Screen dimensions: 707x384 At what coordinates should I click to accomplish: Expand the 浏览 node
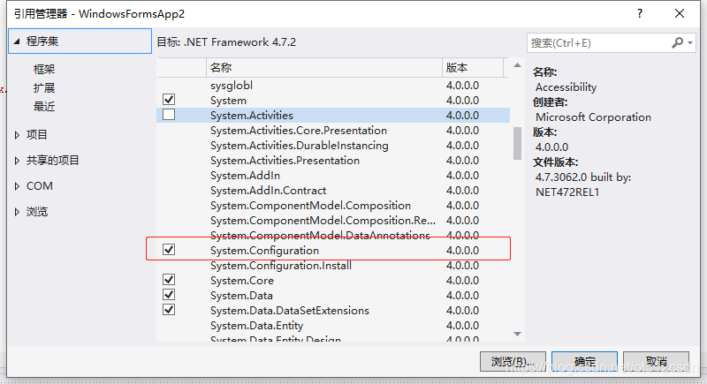click(17, 212)
